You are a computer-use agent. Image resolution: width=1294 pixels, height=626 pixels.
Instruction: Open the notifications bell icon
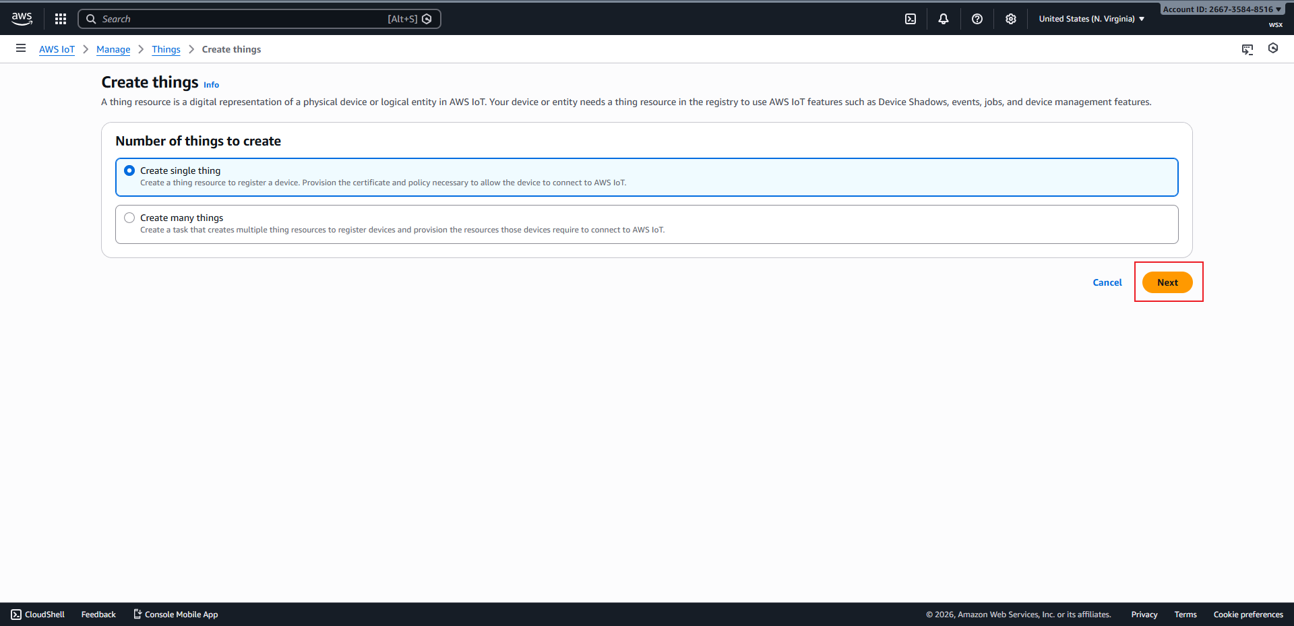tap(944, 19)
